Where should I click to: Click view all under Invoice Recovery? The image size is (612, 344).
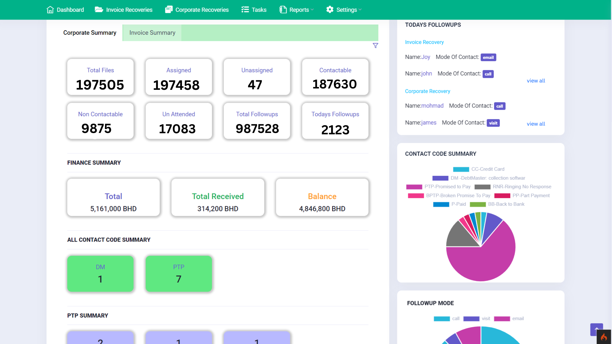point(536,81)
